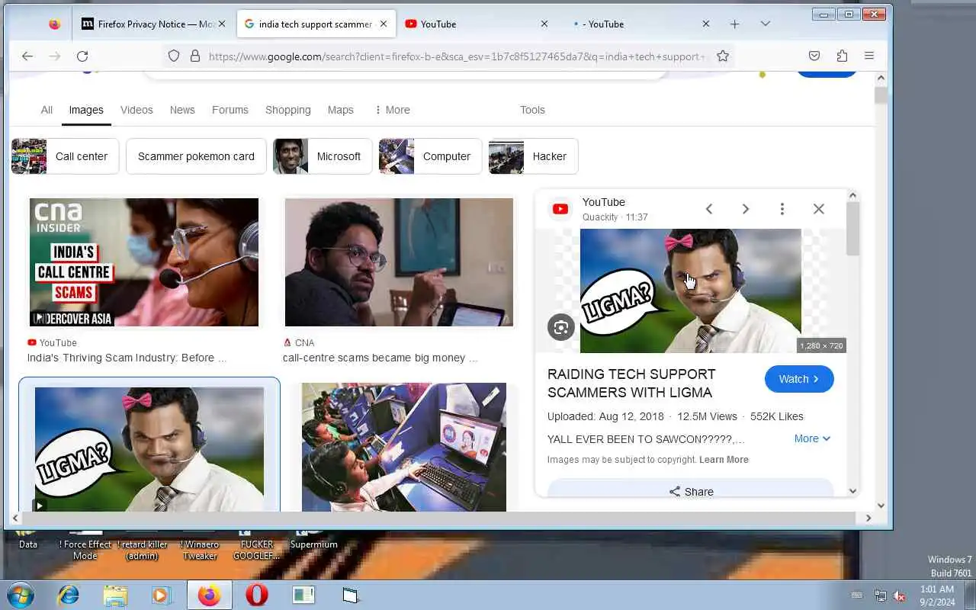Switch to the first YouTube tab
The image size is (976, 610).
(477, 24)
